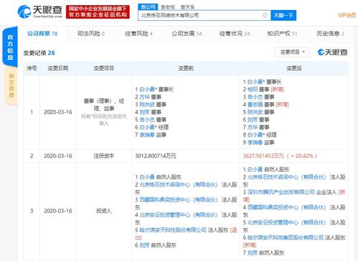Click the 变更日期 column header
The height and width of the screenshot is (261, 358).
tap(58, 69)
